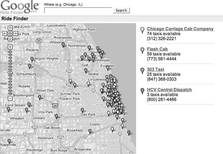Click the taxi pin below Golf label

(x=86, y=71)
